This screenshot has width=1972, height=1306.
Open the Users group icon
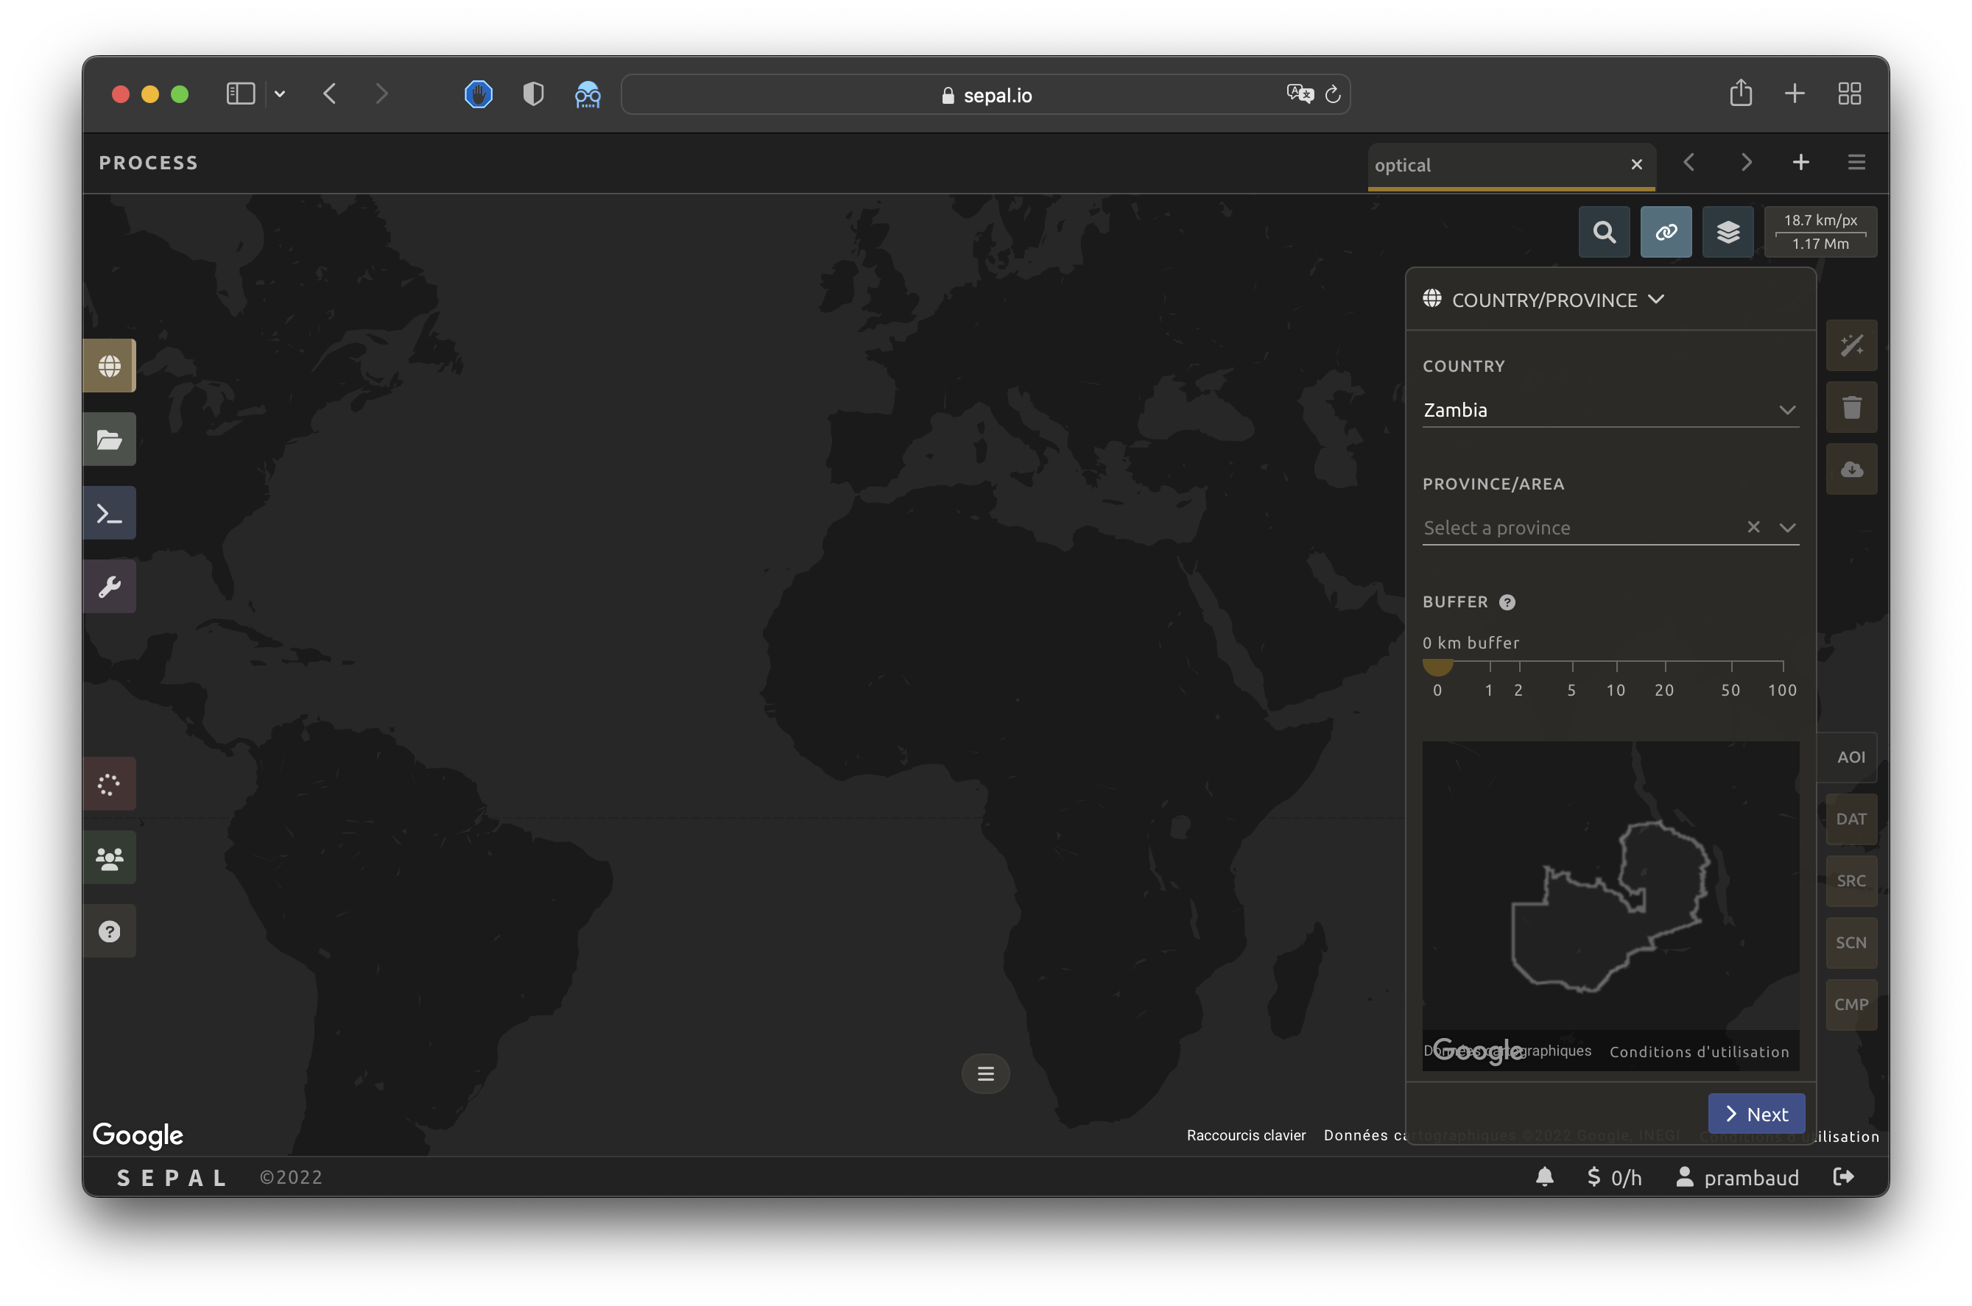(x=109, y=857)
